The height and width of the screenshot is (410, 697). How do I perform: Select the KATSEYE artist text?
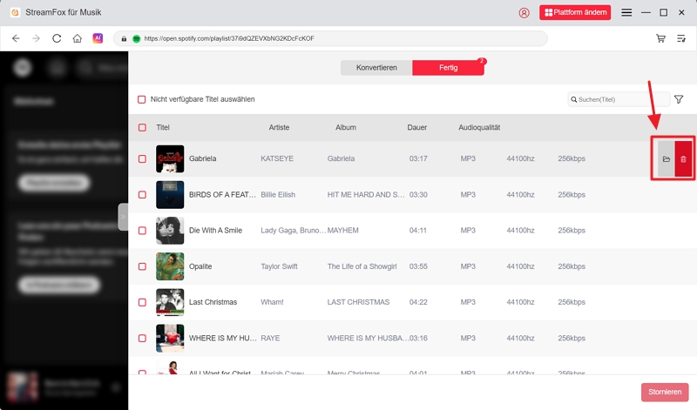point(277,158)
